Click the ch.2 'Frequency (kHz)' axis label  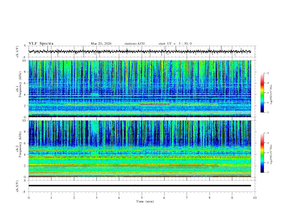pos(20,144)
